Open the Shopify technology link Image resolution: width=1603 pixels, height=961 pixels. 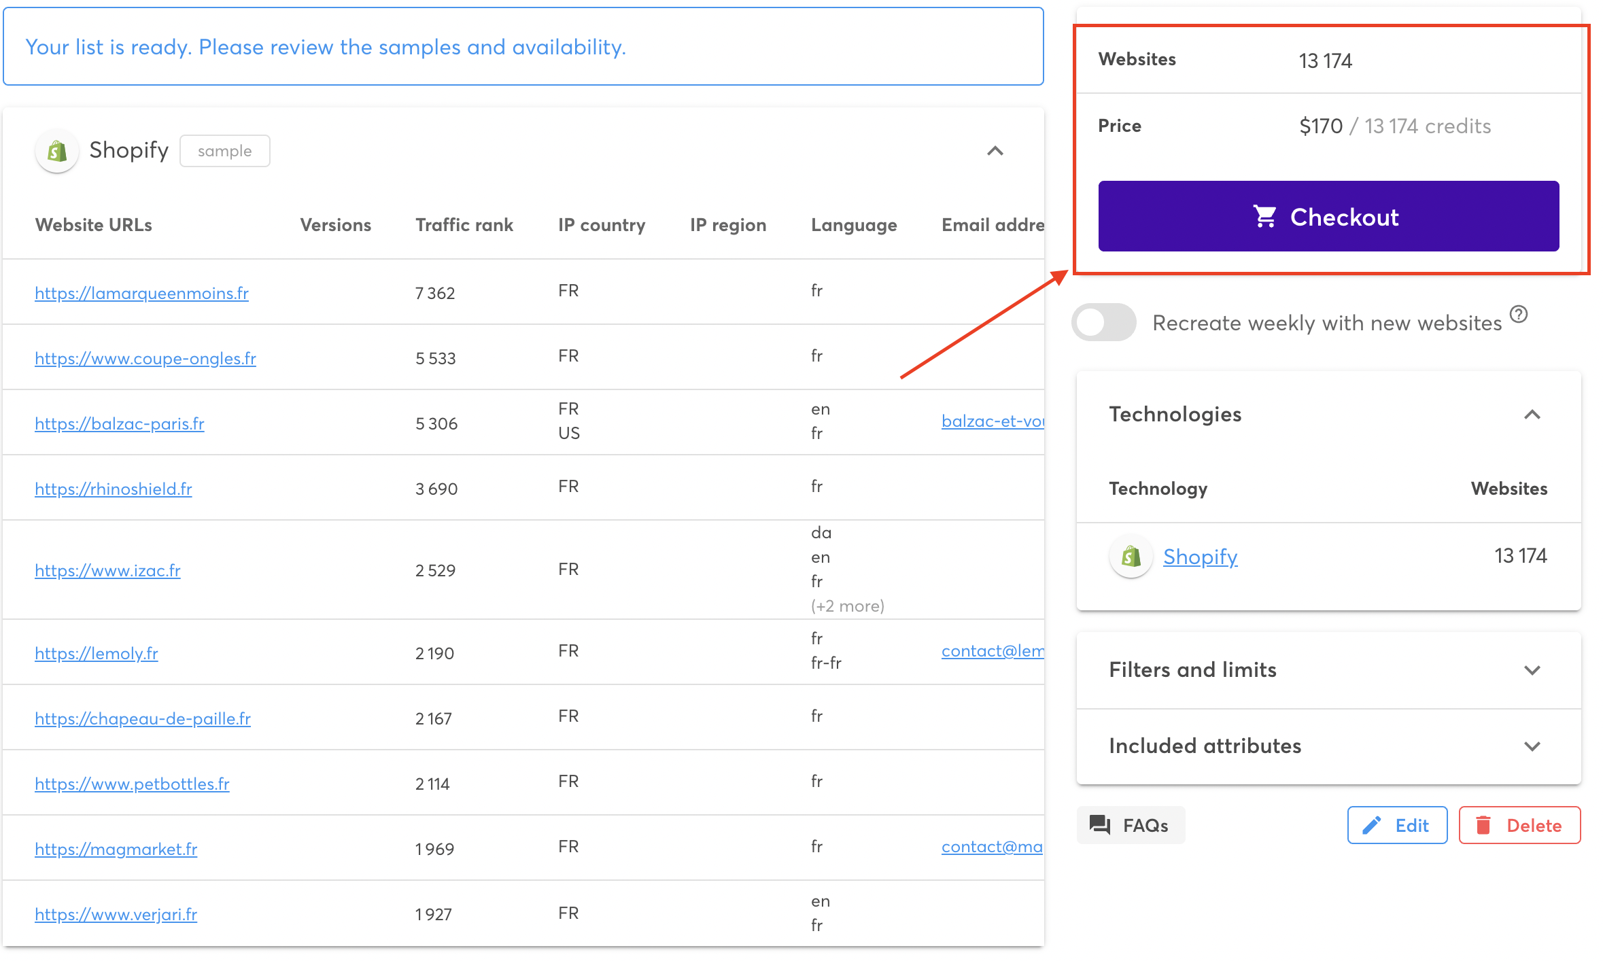coord(1200,557)
